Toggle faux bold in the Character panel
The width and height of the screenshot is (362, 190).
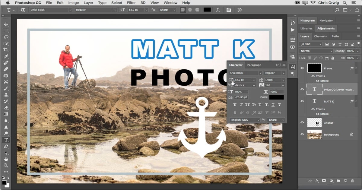[235, 105]
